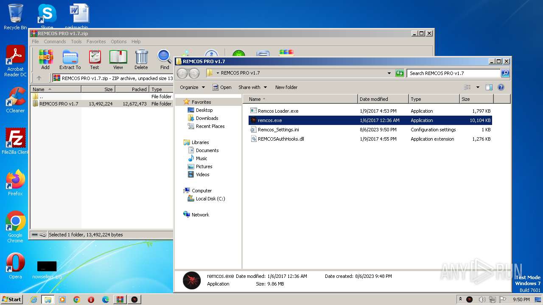Open the WinRAR File menu
The image size is (543, 305).
(x=35, y=42)
